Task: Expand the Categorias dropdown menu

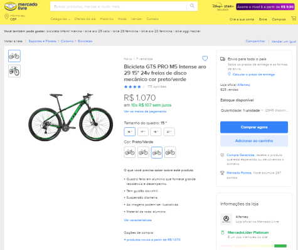Action: click(60, 19)
